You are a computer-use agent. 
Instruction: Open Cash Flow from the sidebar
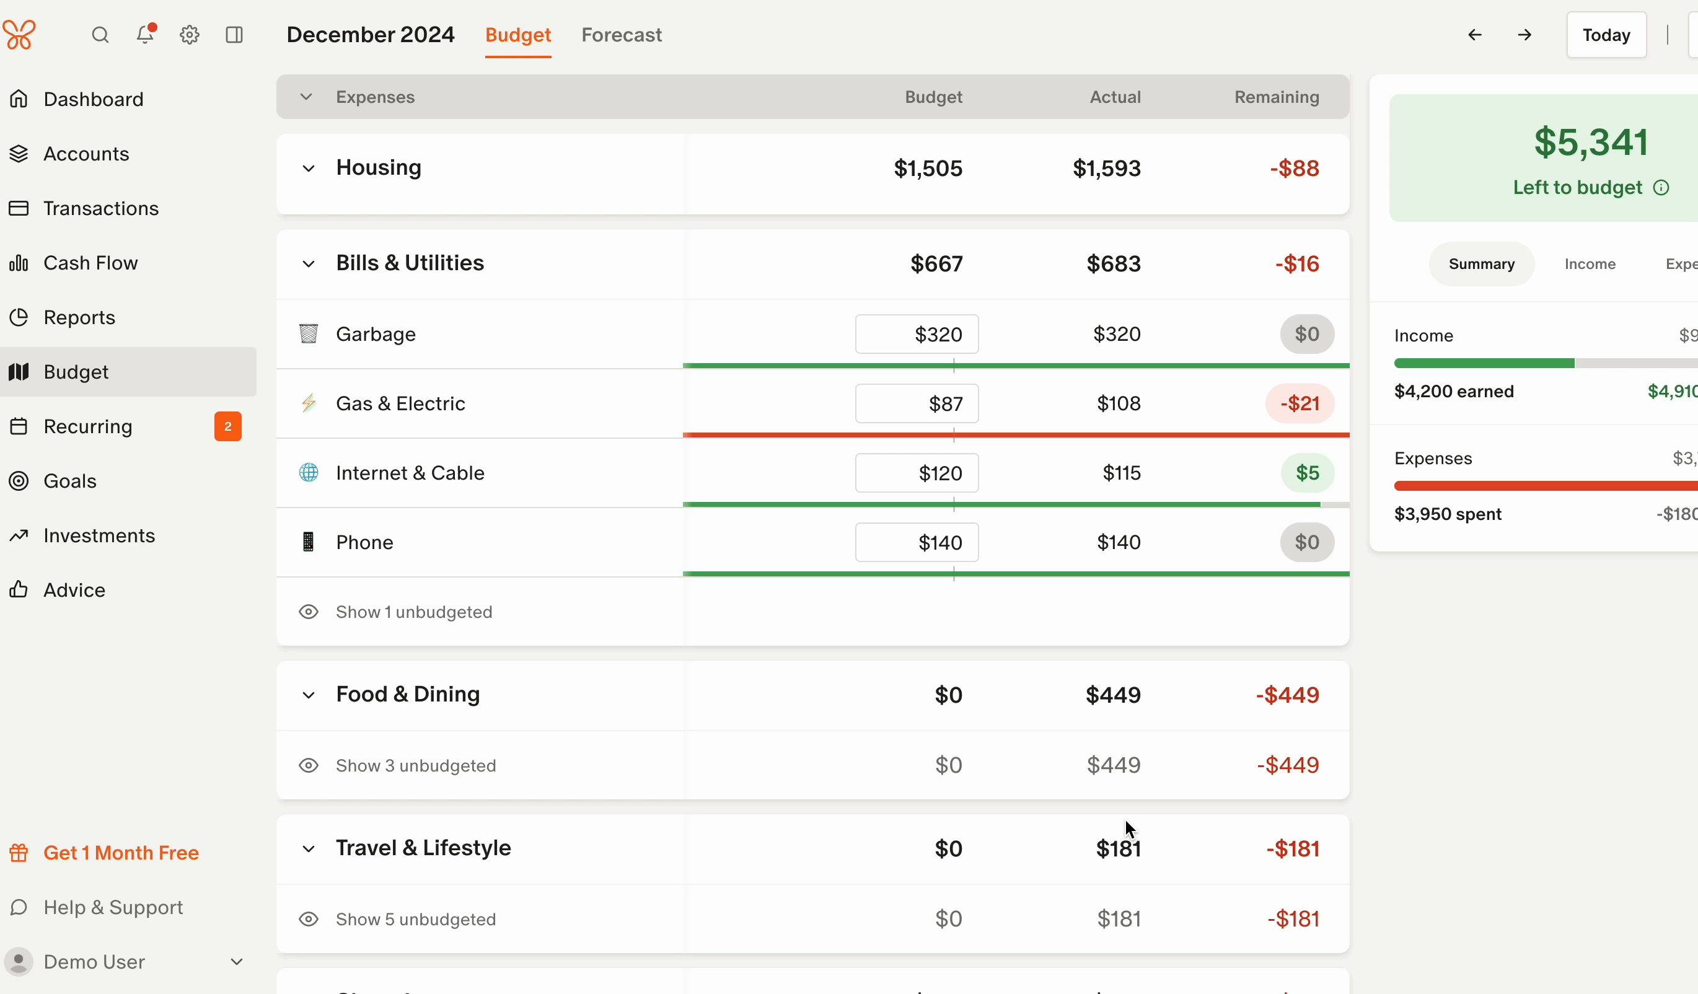click(x=91, y=263)
